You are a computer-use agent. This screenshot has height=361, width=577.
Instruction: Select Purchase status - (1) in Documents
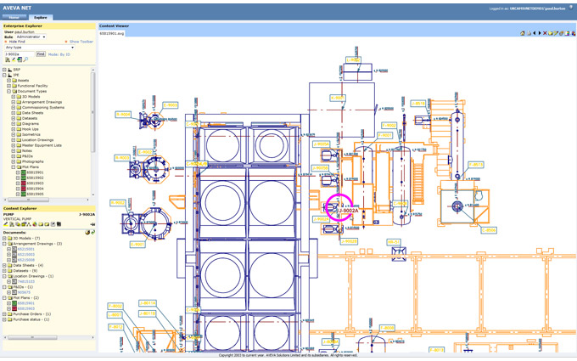coord(31,319)
